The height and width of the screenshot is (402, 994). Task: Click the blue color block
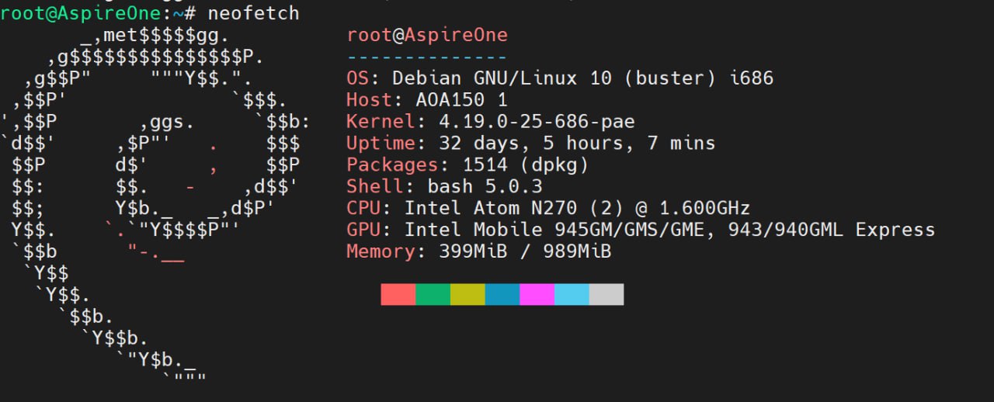coord(502,294)
